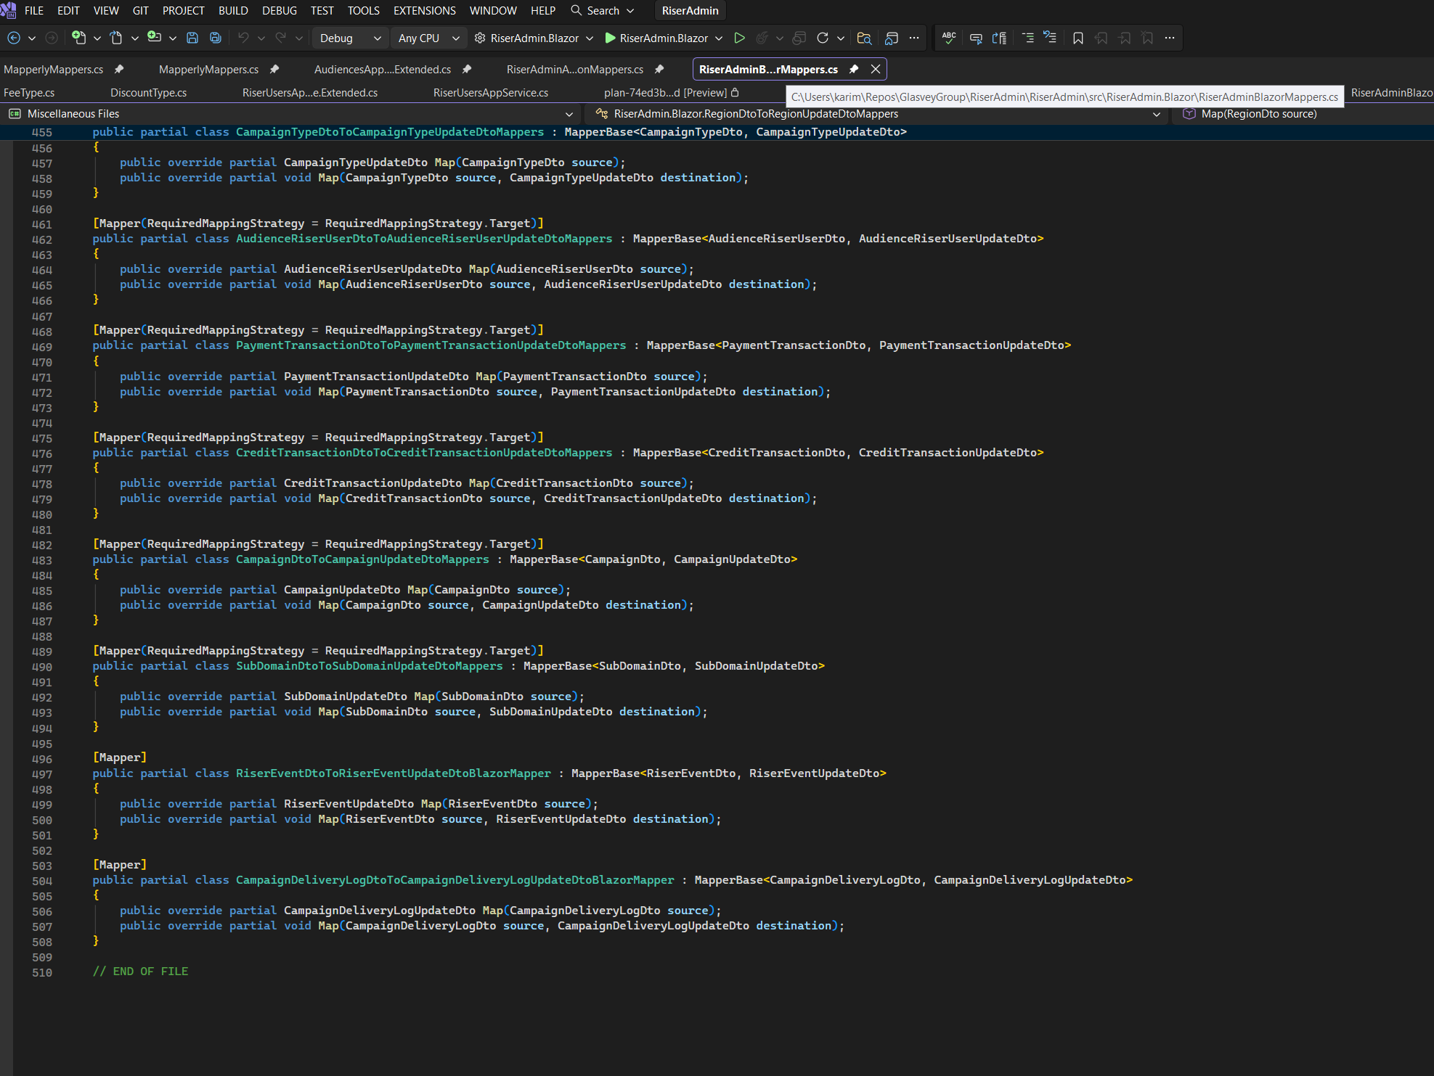Toggle pin on AudiencesApp...Extended.cs tab
The image size is (1434, 1076).
(x=467, y=69)
